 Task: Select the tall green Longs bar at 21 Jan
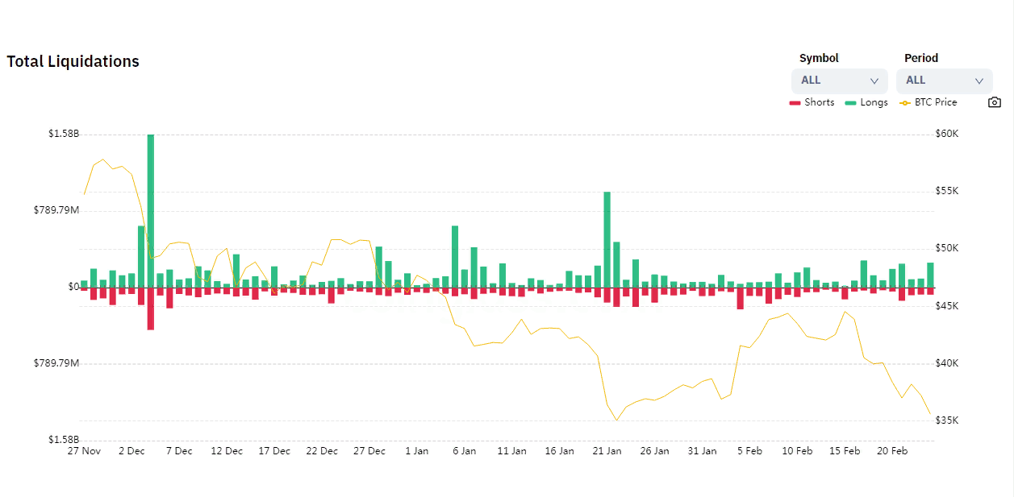pos(607,239)
